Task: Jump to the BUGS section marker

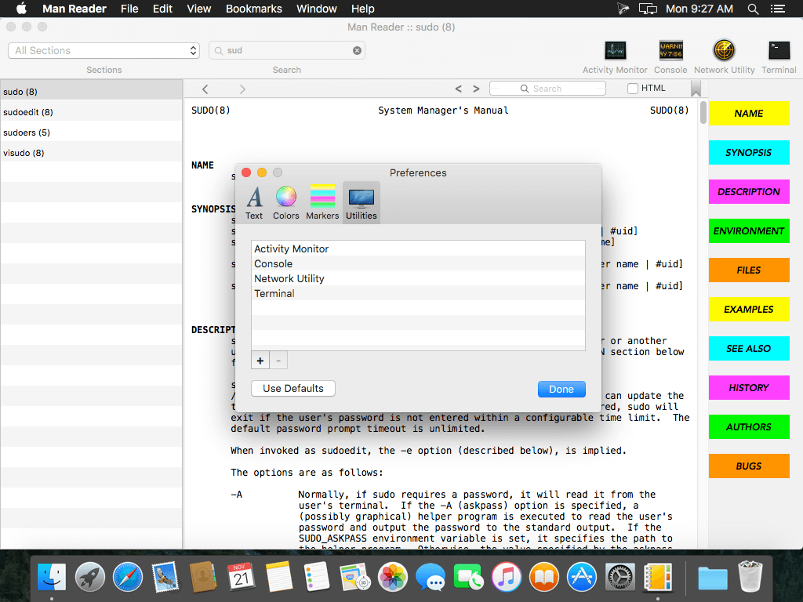Action: click(749, 466)
